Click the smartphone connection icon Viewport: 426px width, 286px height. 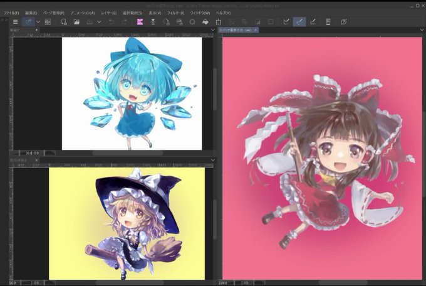tap(328, 22)
